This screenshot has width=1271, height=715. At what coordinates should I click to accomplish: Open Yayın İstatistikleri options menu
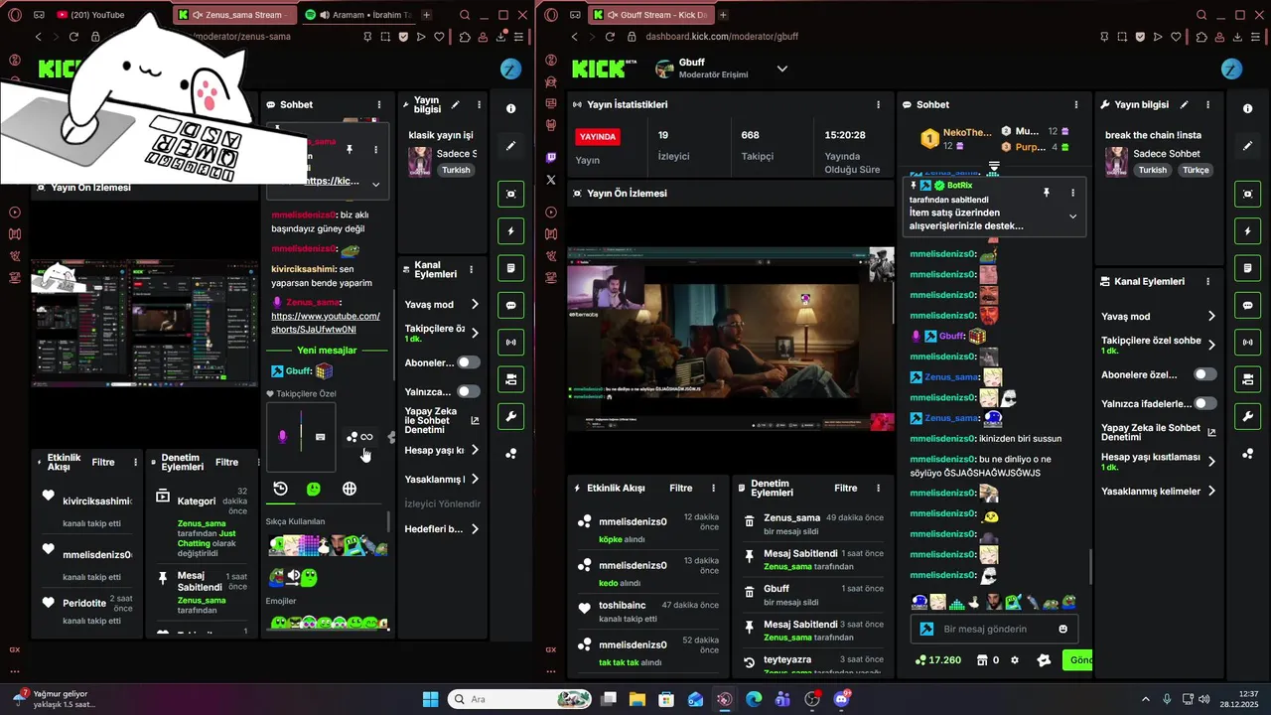point(878,104)
